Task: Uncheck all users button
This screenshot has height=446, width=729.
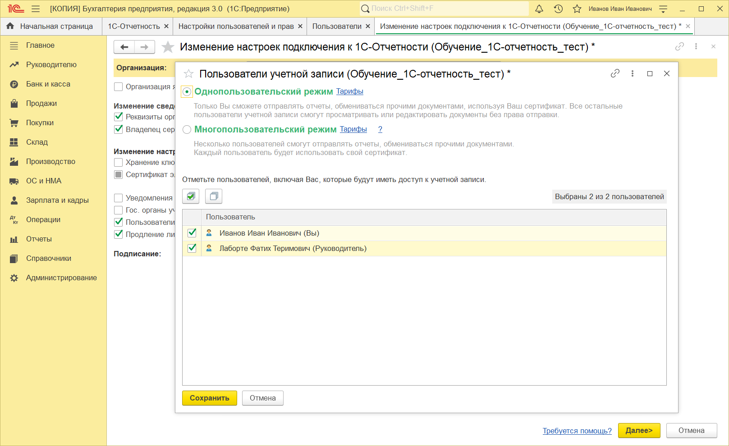Action: (x=214, y=196)
